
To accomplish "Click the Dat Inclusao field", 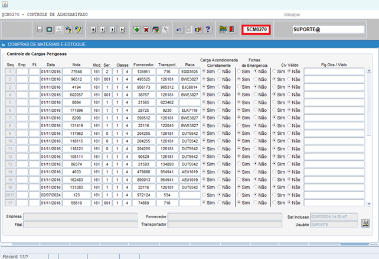I will click(x=334, y=216).
